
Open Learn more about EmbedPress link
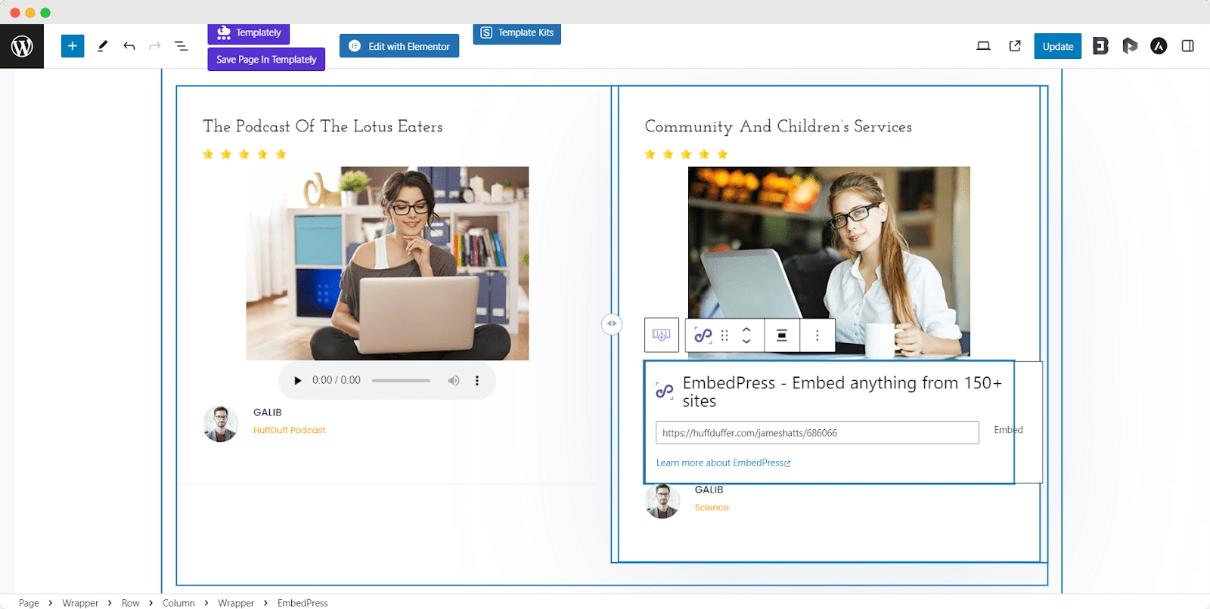(x=723, y=463)
